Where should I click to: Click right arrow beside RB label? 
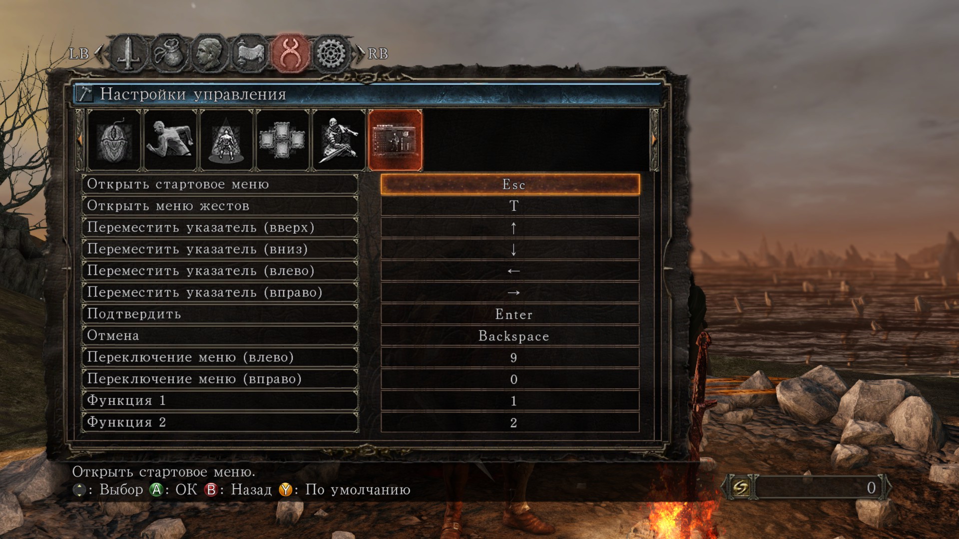click(x=360, y=53)
